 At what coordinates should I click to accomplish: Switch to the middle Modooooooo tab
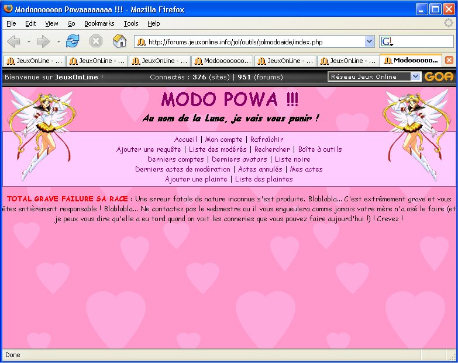pyautogui.click(x=223, y=61)
